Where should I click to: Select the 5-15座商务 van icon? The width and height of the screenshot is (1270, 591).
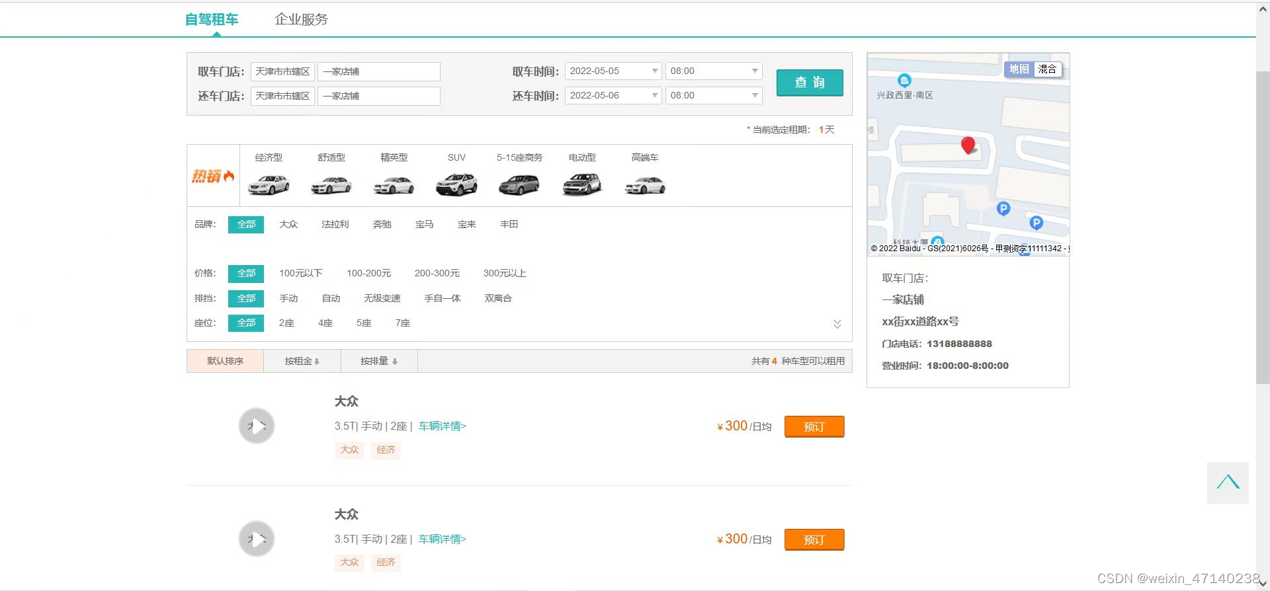tap(519, 185)
